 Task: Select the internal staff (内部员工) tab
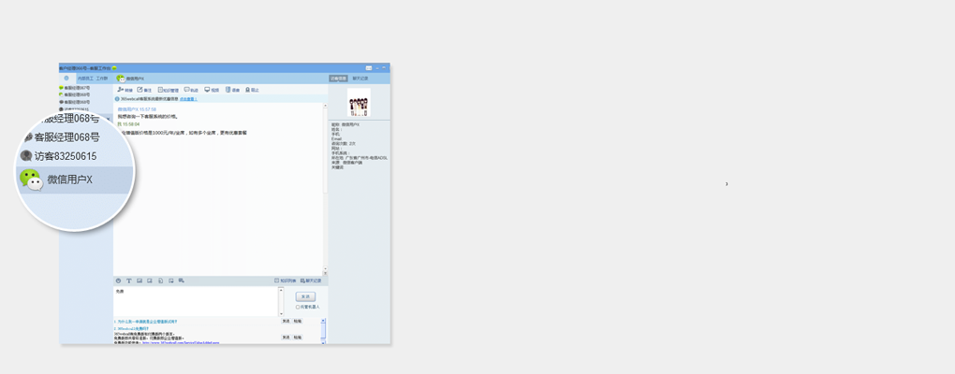click(x=85, y=79)
